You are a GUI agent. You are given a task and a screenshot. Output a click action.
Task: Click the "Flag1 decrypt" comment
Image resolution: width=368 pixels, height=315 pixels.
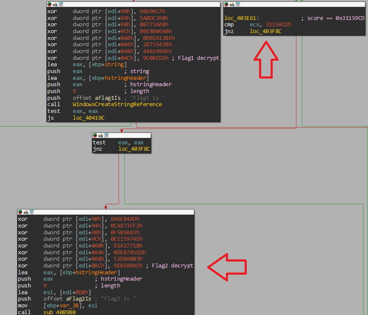tap(199, 58)
